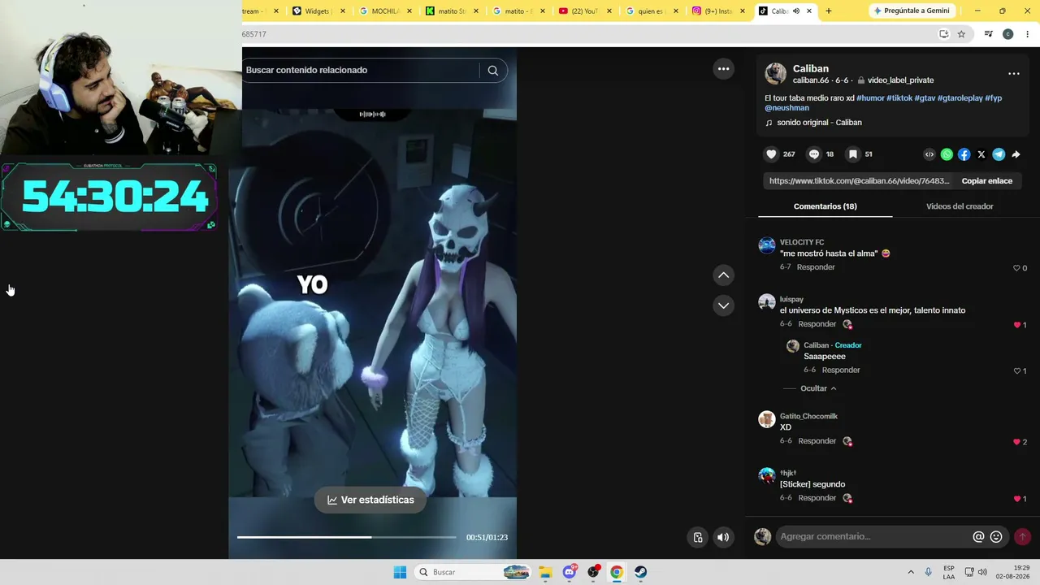1040x585 pixels.
Task: Click the 'Agregar comentario...' input field
Action: [x=874, y=537]
